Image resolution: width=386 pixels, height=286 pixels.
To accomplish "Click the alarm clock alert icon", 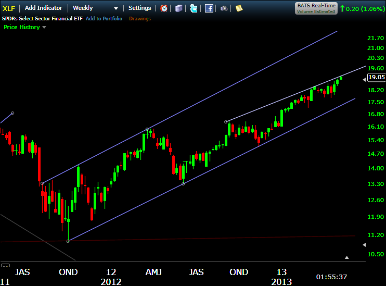I will point(164,8).
